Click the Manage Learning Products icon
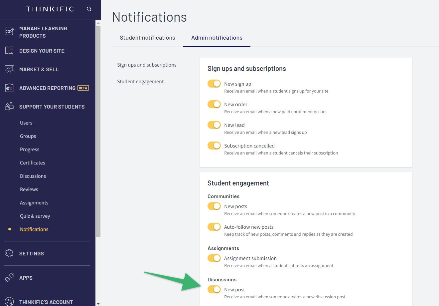The height and width of the screenshot is (306, 439). 9,32
